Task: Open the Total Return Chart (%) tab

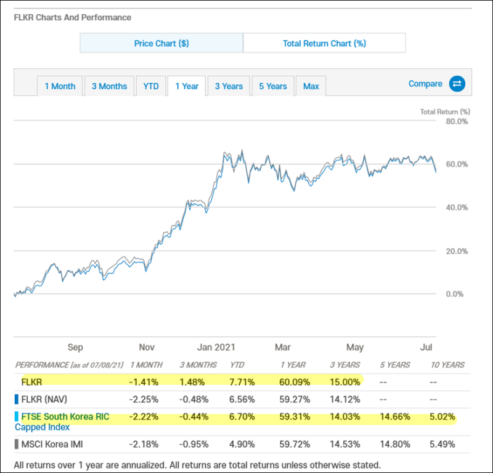Action: (x=324, y=43)
